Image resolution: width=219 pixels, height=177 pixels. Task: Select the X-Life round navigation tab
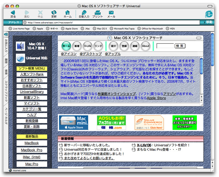coord(88,46)
